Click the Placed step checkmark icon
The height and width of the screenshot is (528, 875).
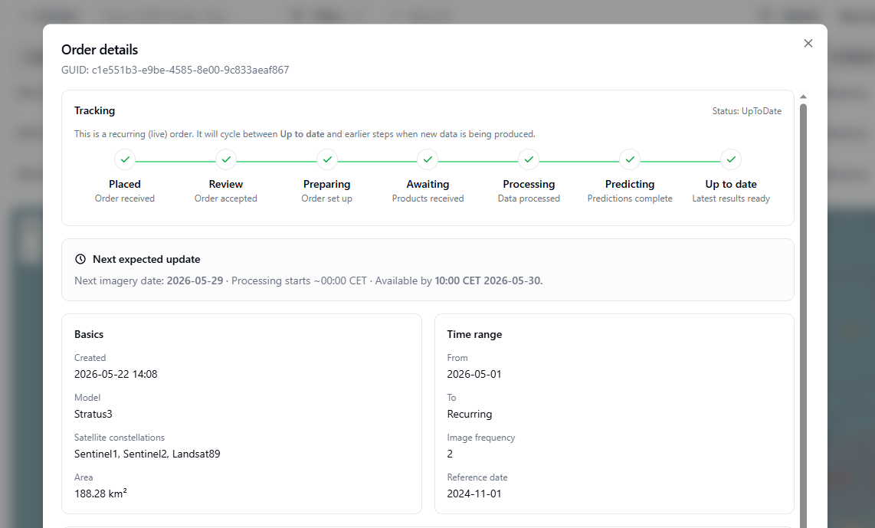point(125,159)
